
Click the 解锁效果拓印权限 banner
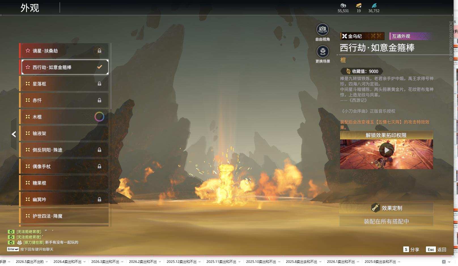[386, 135]
